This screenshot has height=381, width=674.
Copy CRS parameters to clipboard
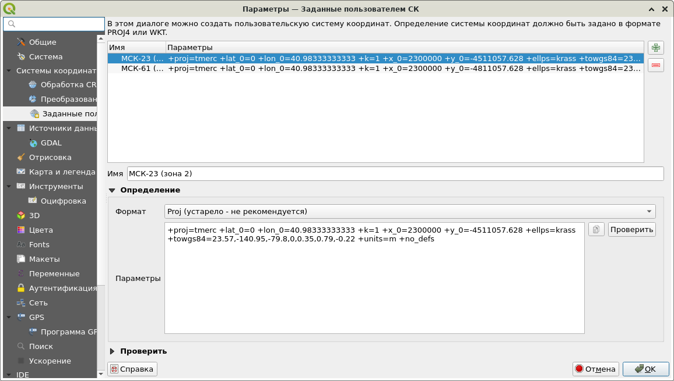pyautogui.click(x=596, y=229)
